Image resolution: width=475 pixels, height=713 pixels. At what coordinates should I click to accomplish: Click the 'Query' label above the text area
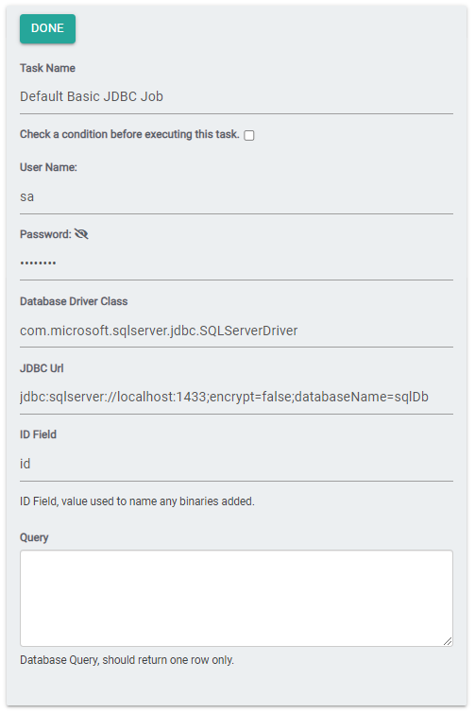(34, 537)
